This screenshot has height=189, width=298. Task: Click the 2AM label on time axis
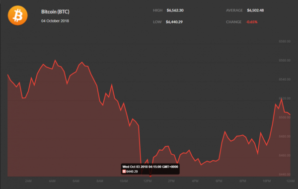[28, 181]
